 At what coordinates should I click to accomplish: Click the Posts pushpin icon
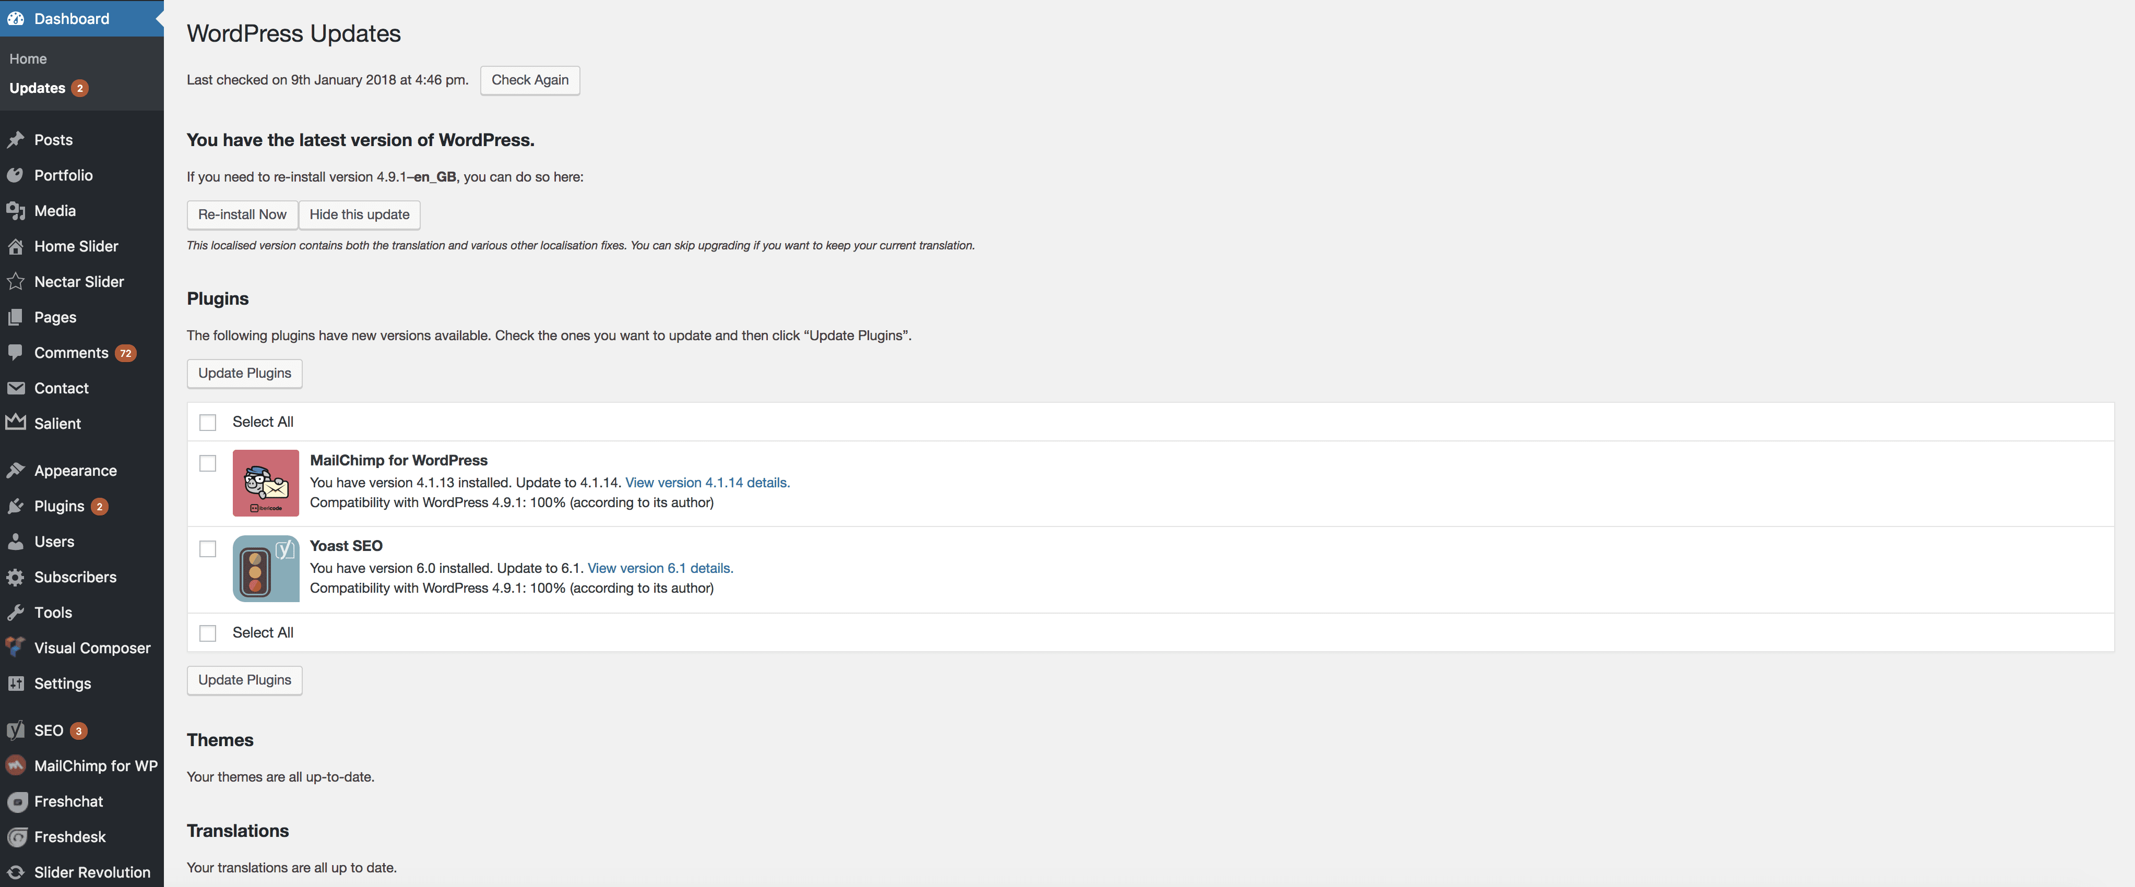coord(16,140)
